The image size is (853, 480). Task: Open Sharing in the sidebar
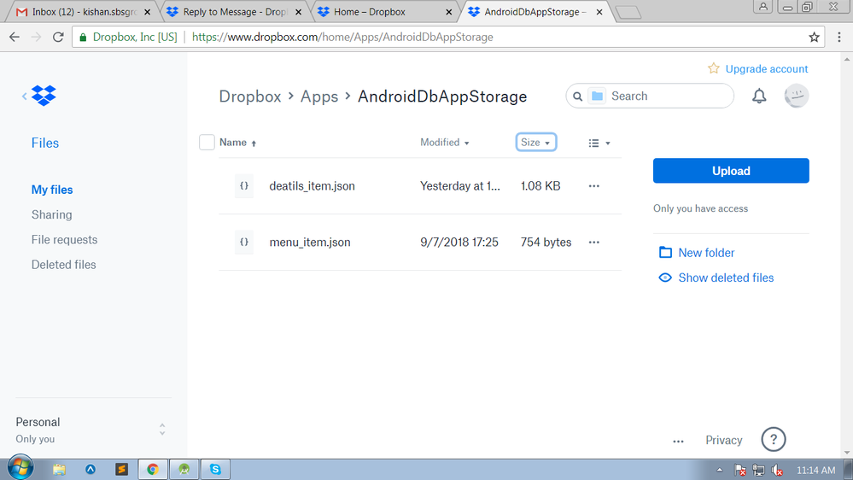[52, 215]
